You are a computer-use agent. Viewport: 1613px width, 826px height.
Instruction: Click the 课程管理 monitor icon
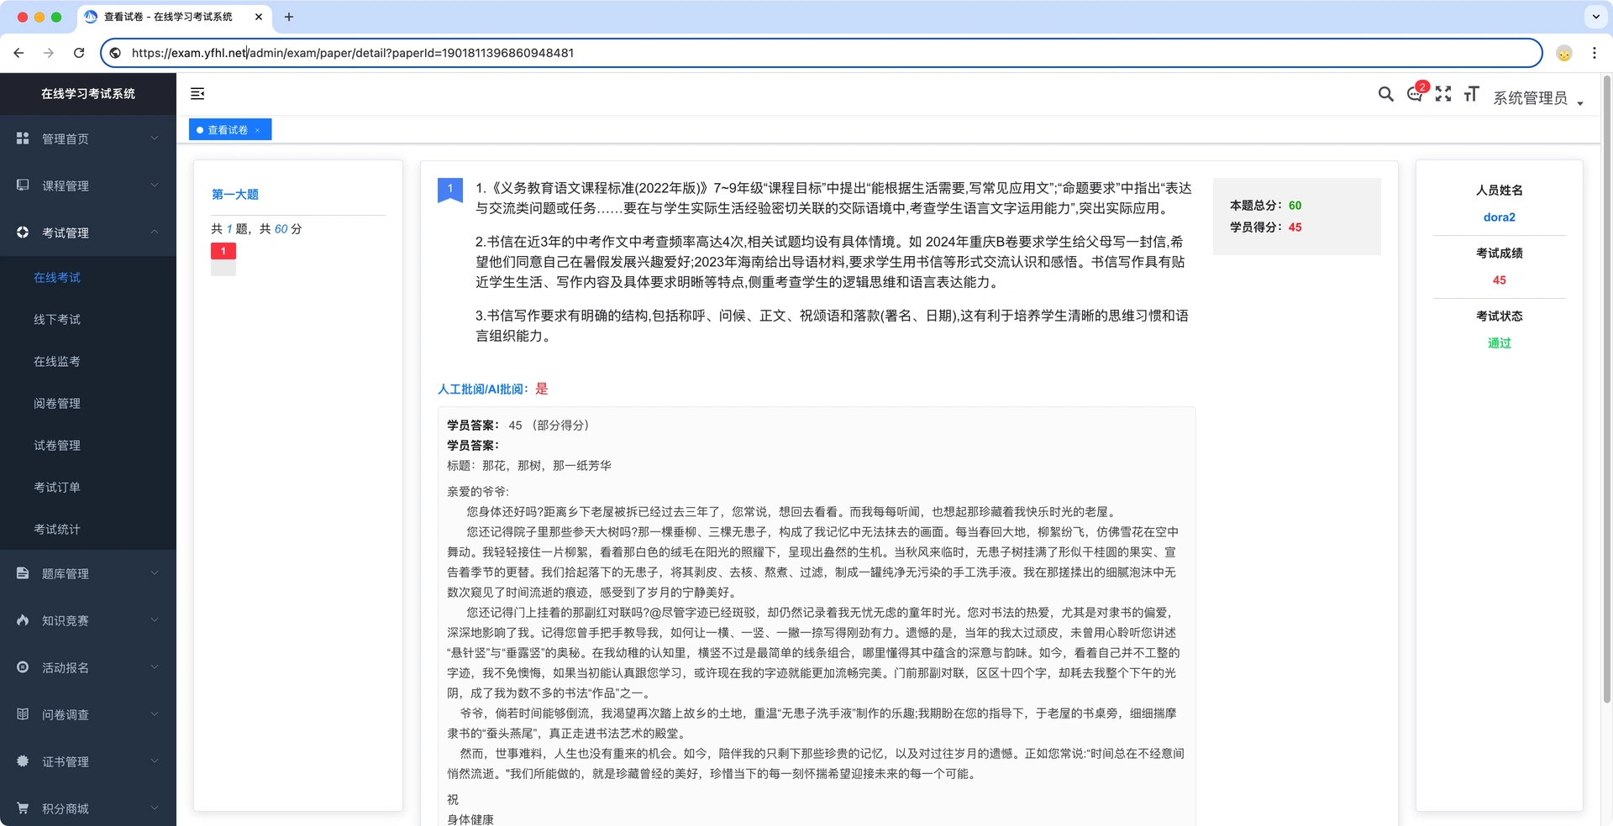click(23, 186)
